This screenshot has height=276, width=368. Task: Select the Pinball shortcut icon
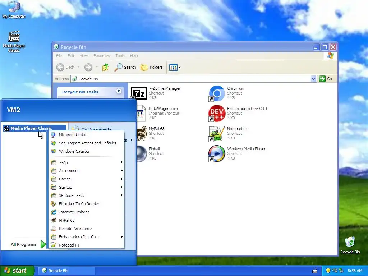pyautogui.click(x=142, y=153)
